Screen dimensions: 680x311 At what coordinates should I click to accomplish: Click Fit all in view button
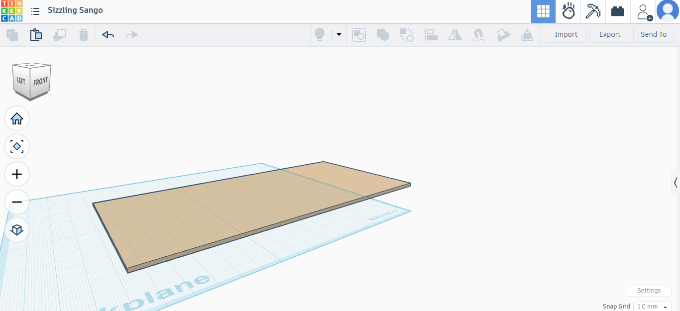click(x=17, y=146)
